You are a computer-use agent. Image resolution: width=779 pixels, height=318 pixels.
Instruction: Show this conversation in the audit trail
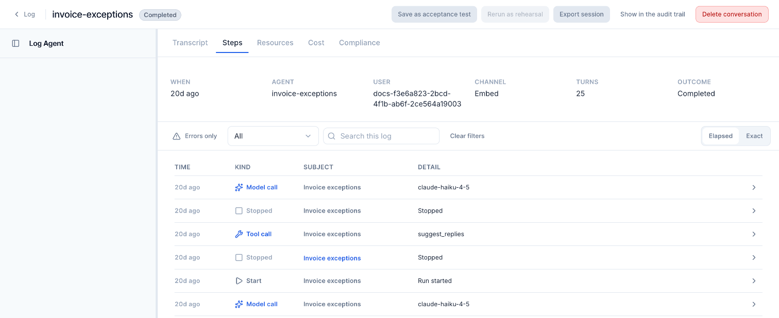coord(653,14)
